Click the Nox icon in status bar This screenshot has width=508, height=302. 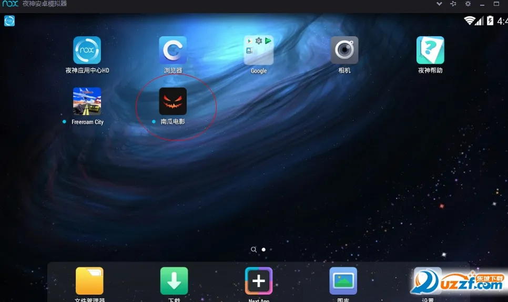(x=9, y=20)
